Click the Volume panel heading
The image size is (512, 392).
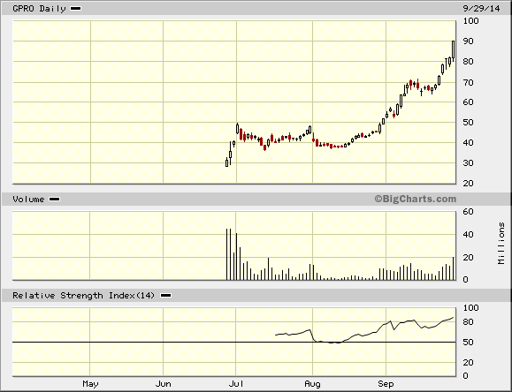pos(28,199)
